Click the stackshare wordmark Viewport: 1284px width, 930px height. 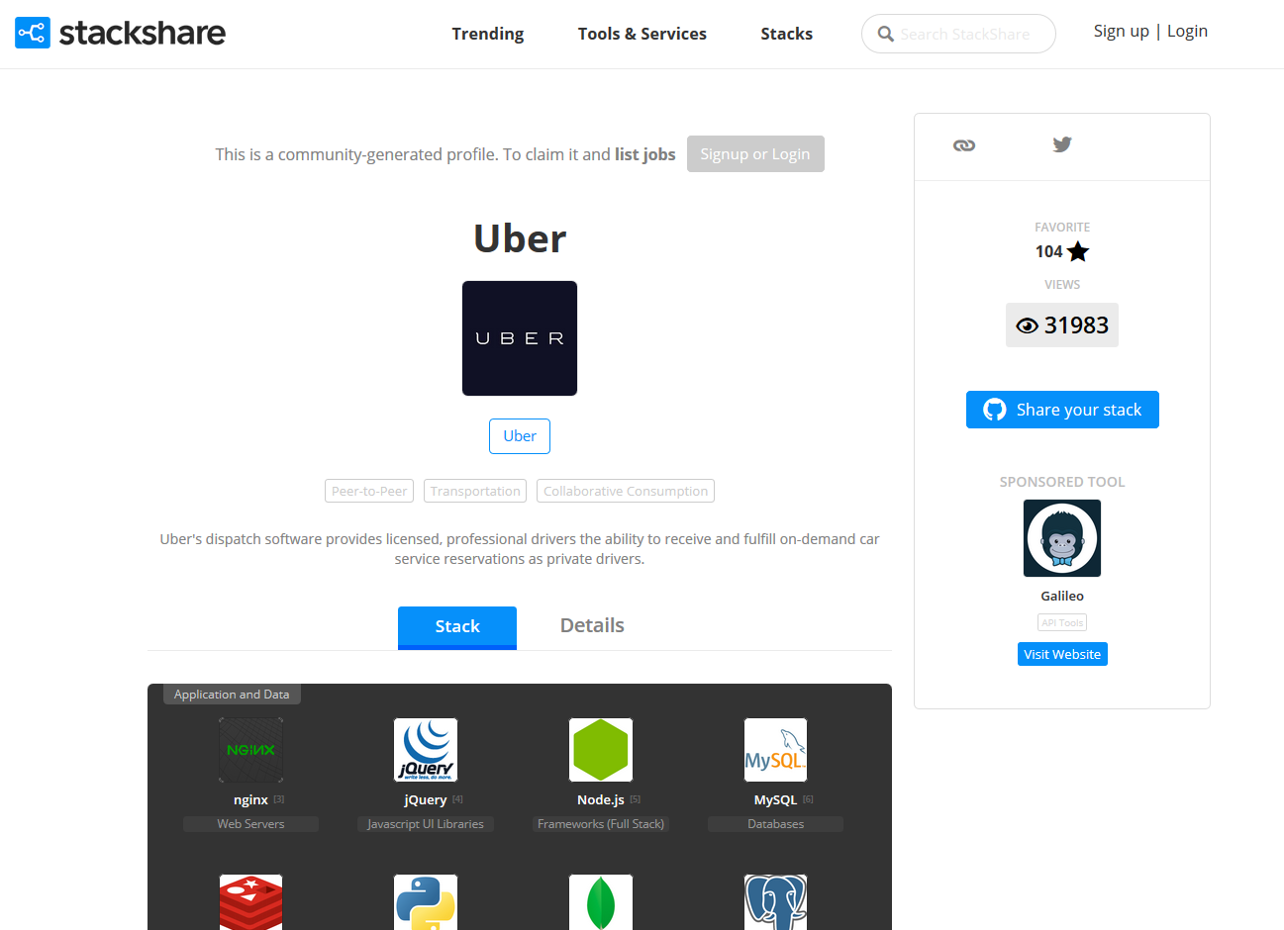pyautogui.click(x=143, y=33)
